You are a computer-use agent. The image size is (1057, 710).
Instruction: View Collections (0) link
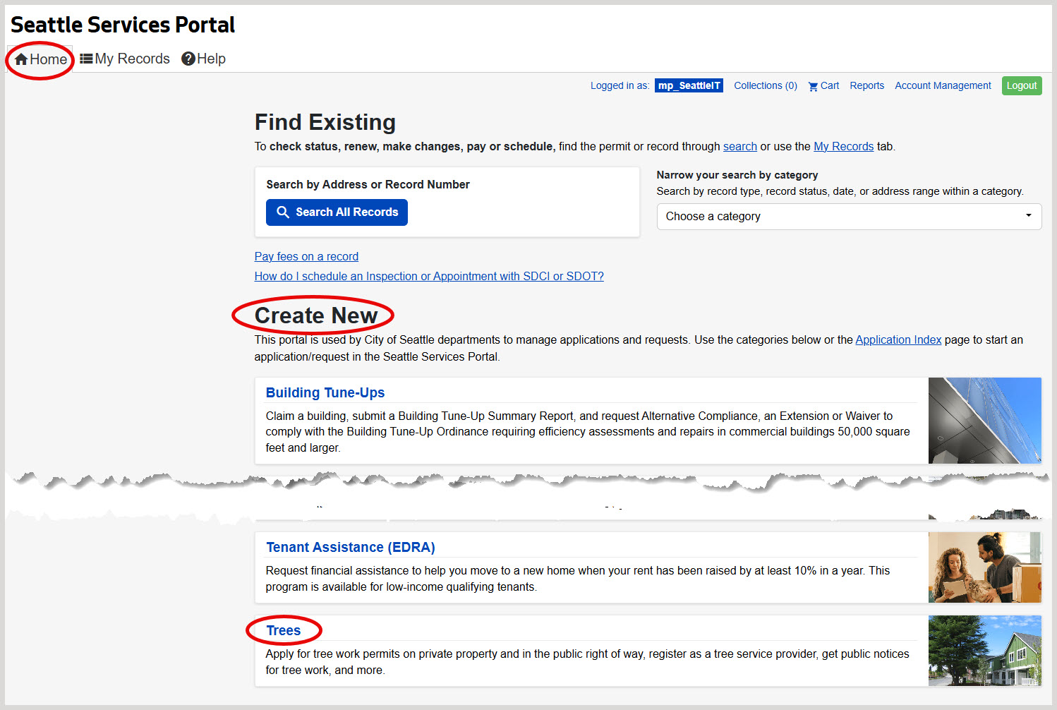coord(765,85)
